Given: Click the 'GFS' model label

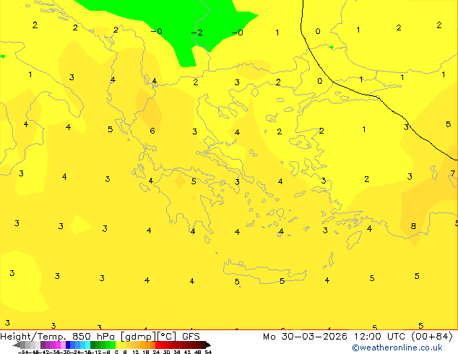Looking at the screenshot, I should point(191,337).
